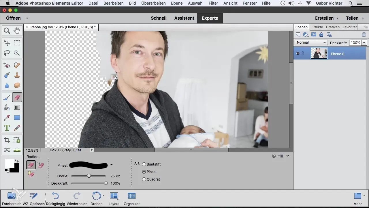This screenshot has height=208, width=369.
Task: Choose the Background Eraser variant
Action: [41, 165]
